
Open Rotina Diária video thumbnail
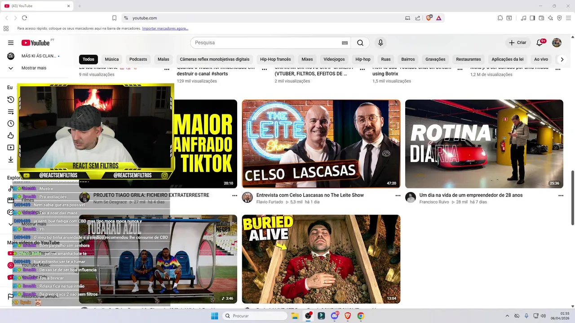coord(484,144)
